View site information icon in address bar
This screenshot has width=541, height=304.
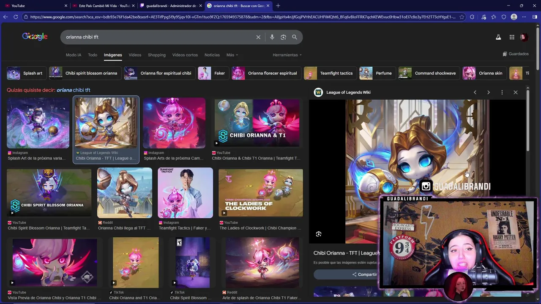coord(26,17)
